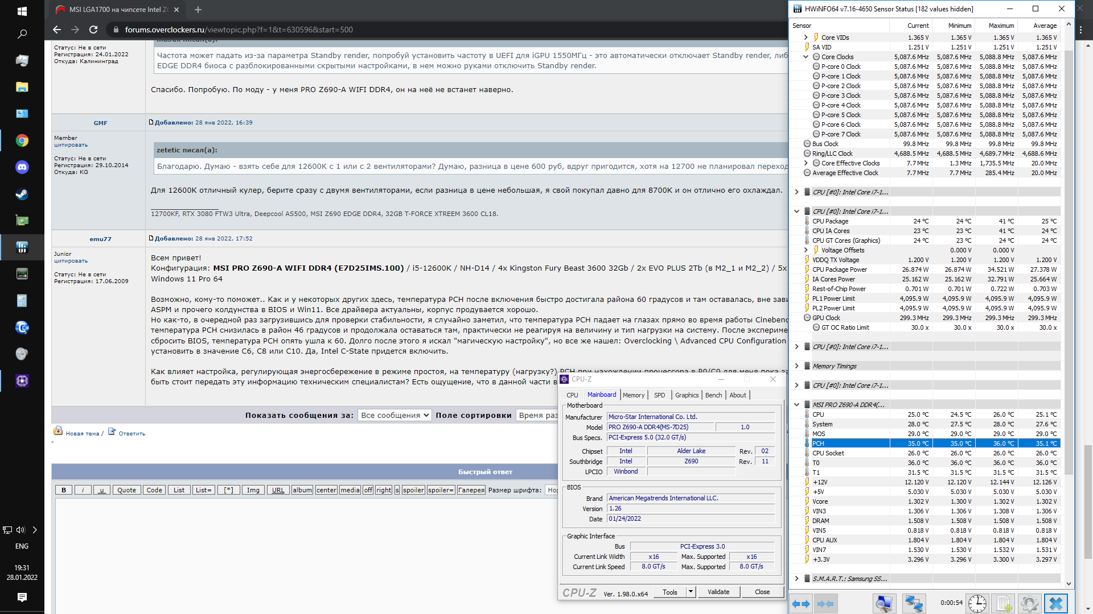Click the Quote formatting button
This screenshot has width=1093, height=614.
pos(126,490)
